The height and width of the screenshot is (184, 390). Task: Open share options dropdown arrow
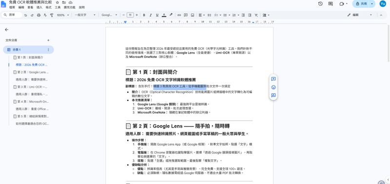pyautogui.click(x=372, y=4)
